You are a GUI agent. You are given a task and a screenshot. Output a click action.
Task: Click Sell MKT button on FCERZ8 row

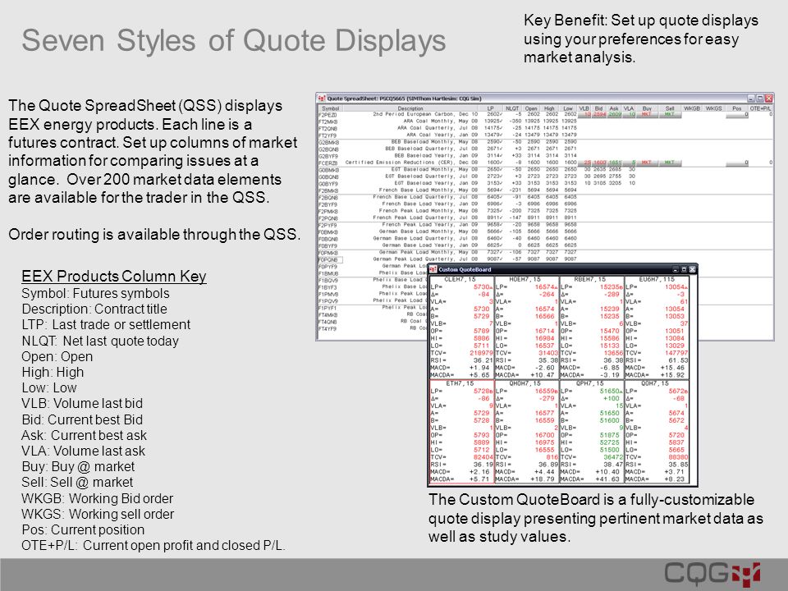670,163
